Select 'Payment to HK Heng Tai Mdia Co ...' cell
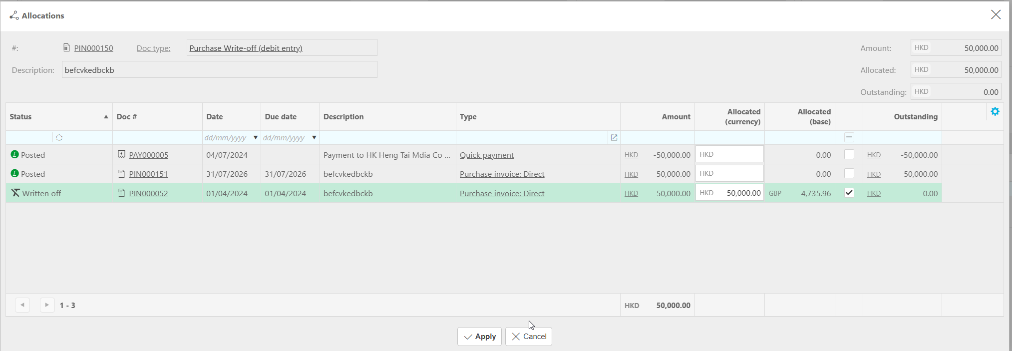The image size is (1012, 351). point(386,155)
